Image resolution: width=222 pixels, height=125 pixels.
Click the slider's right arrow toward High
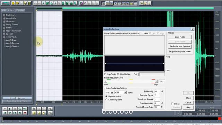156,81
